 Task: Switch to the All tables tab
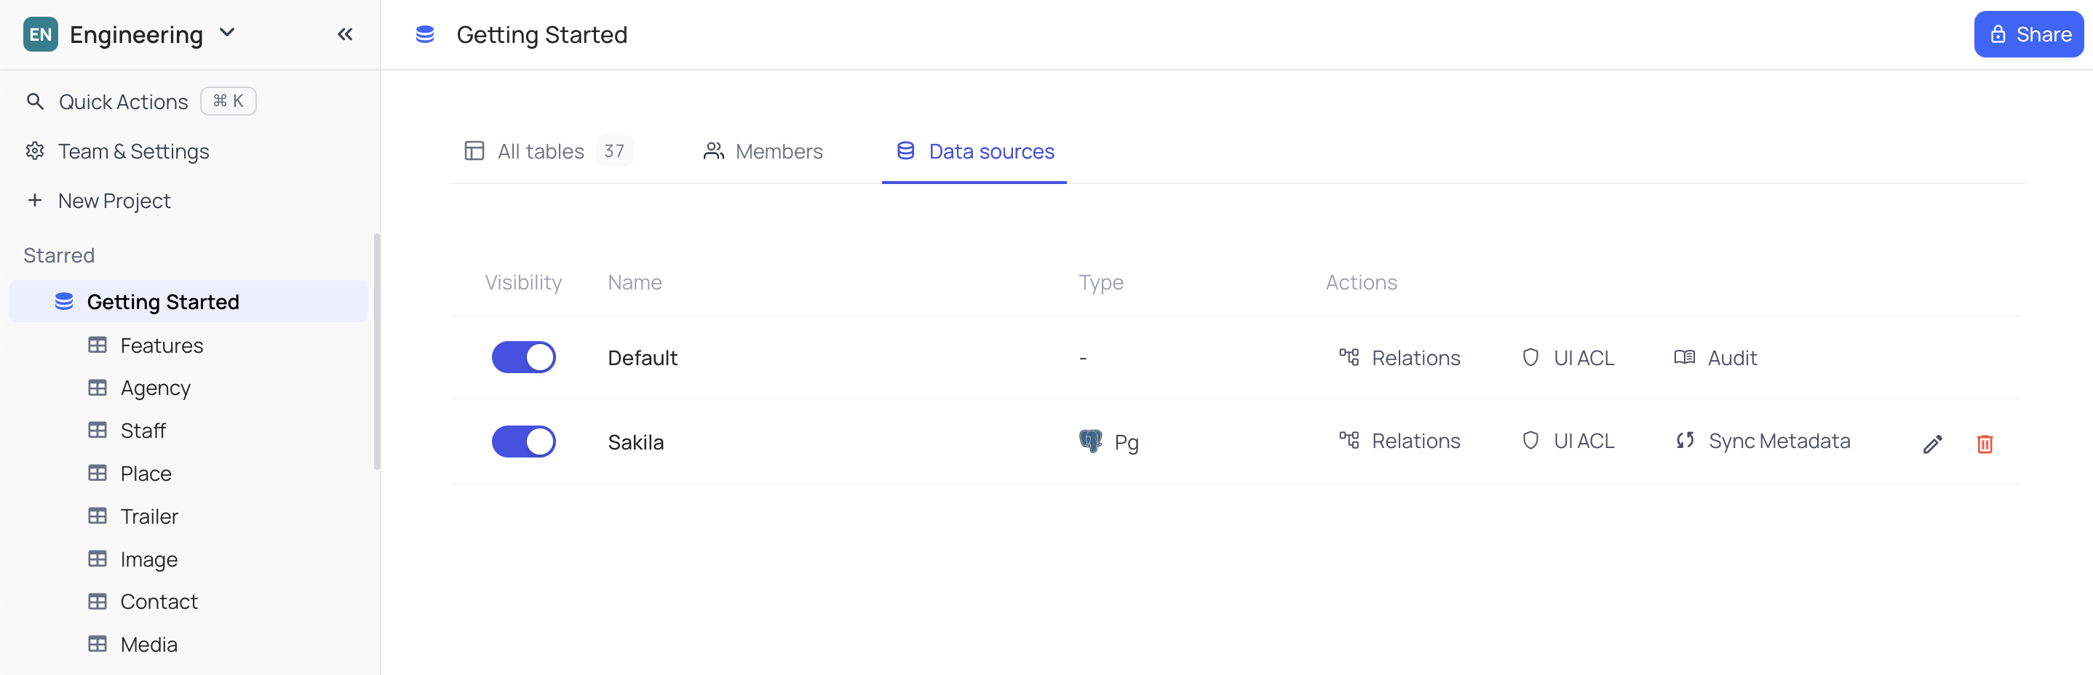tap(540, 151)
